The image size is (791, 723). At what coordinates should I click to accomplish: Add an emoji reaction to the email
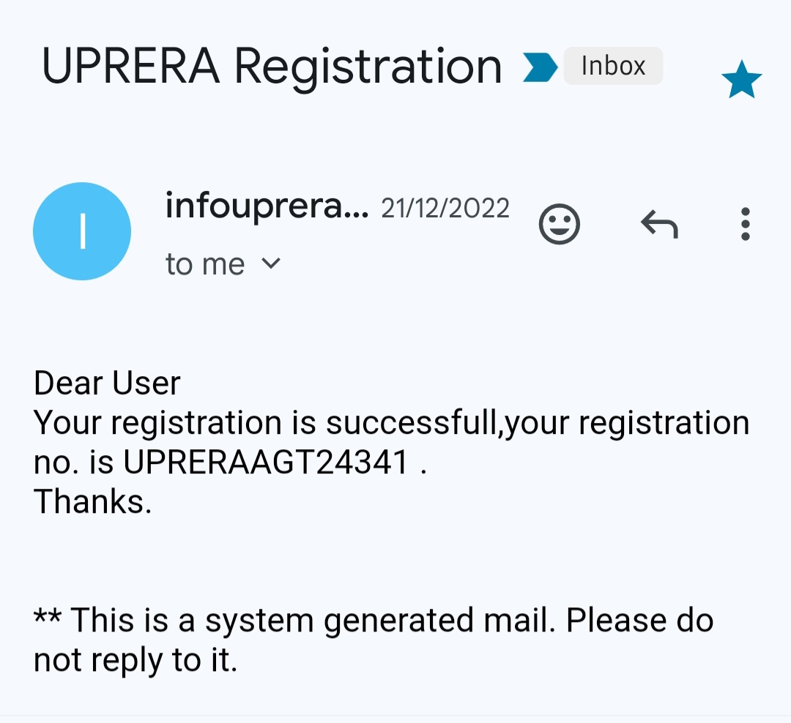(560, 224)
